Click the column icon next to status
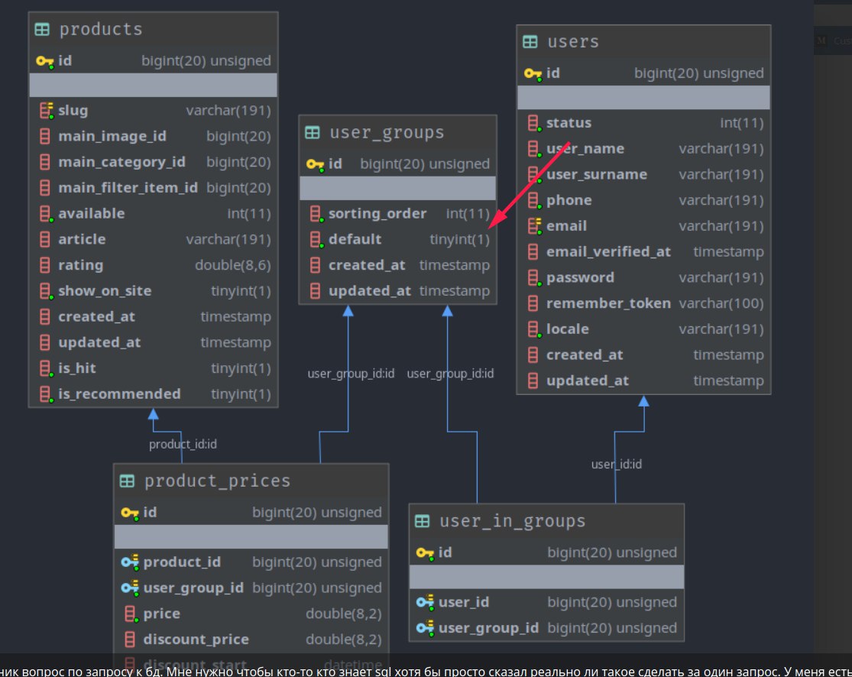 (x=534, y=123)
